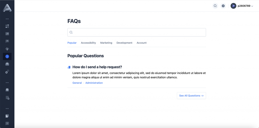Open the list view icon in sidebar
This screenshot has height=128, width=259.
click(7, 34)
